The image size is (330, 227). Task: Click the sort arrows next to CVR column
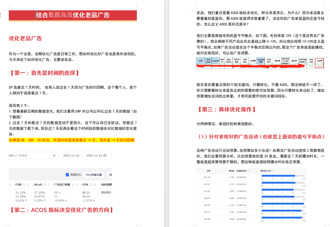[x=28, y=185]
